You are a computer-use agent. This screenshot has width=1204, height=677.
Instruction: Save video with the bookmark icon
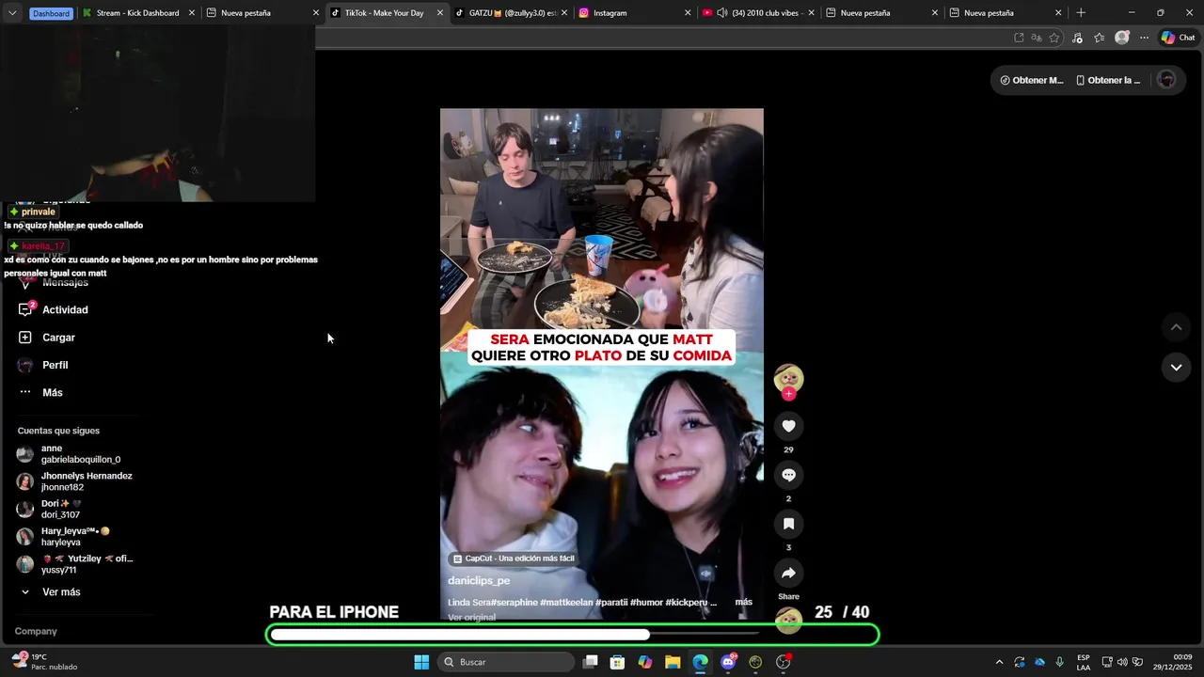point(788,524)
